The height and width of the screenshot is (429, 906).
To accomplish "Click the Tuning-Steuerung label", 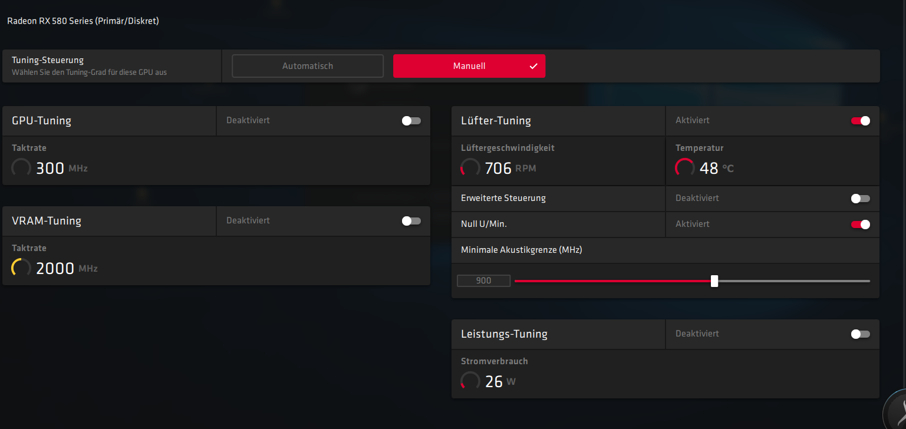I will click(x=48, y=60).
